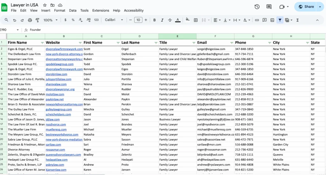This screenshot has width=326, height=175.
Task: Open the borders menu
Action: [196, 20]
